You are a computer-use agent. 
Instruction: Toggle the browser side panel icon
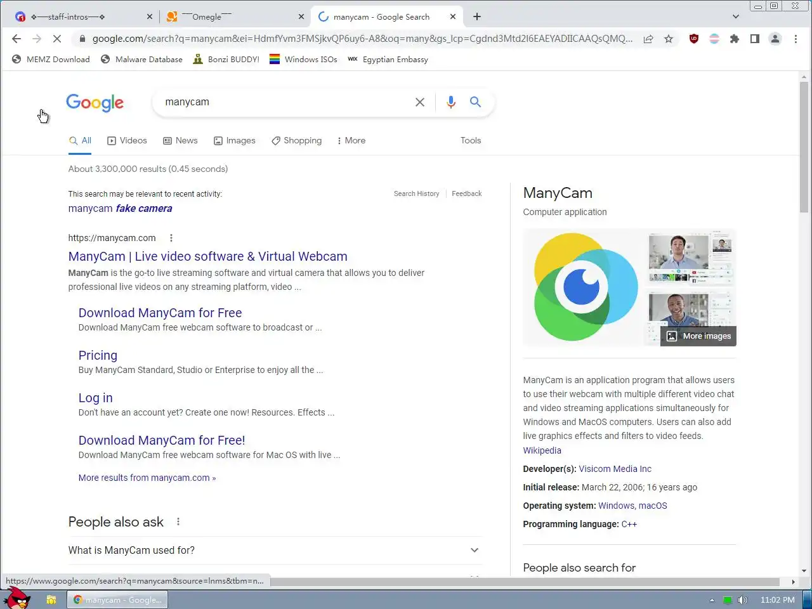pyautogui.click(x=755, y=39)
